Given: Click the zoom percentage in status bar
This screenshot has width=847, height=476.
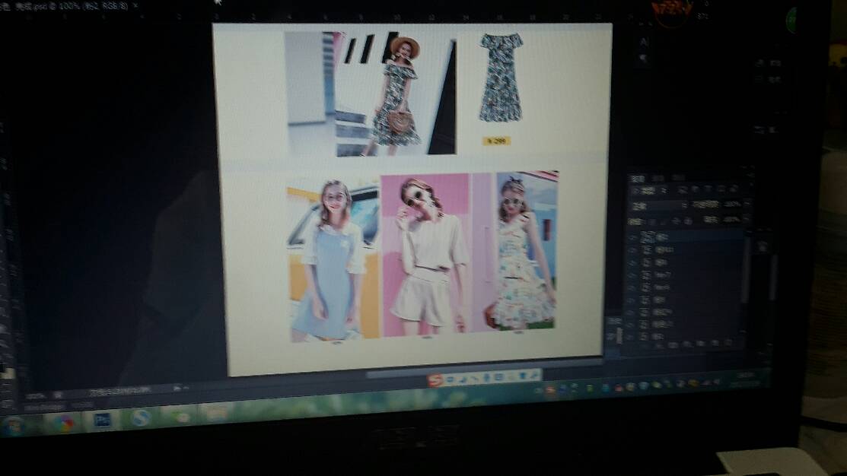Looking at the screenshot, I should tap(36, 396).
